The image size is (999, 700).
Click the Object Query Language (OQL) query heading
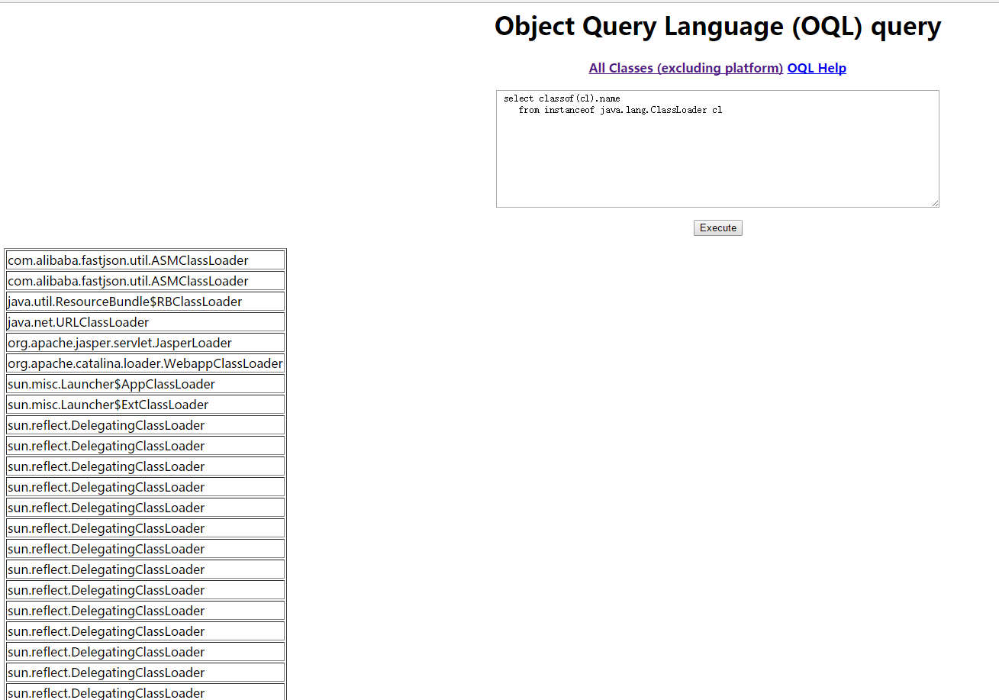coord(717,26)
